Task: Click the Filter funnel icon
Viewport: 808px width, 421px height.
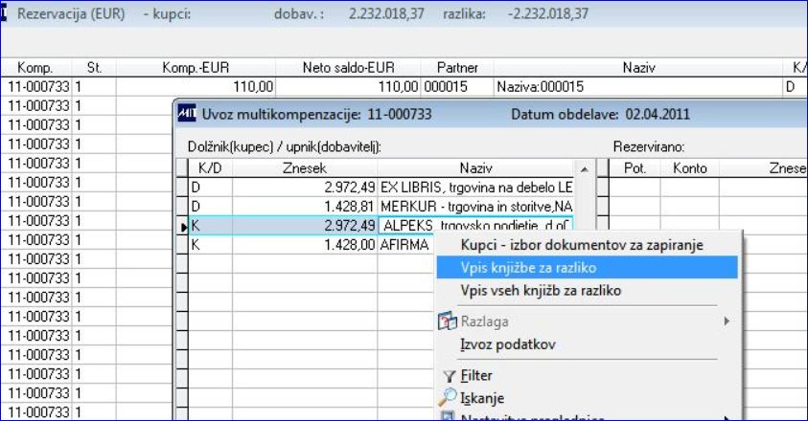Action: click(x=449, y=377)
